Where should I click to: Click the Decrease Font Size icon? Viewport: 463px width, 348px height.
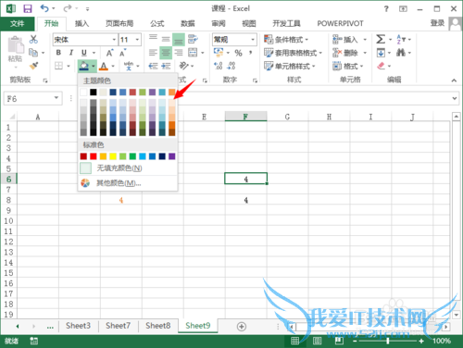point(122,53)
